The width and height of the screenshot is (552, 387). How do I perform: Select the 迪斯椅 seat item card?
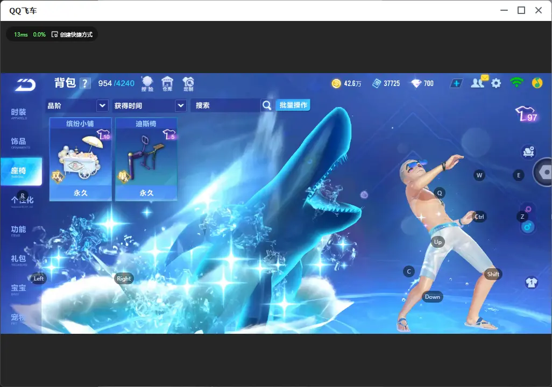click(x=146, y=160)
